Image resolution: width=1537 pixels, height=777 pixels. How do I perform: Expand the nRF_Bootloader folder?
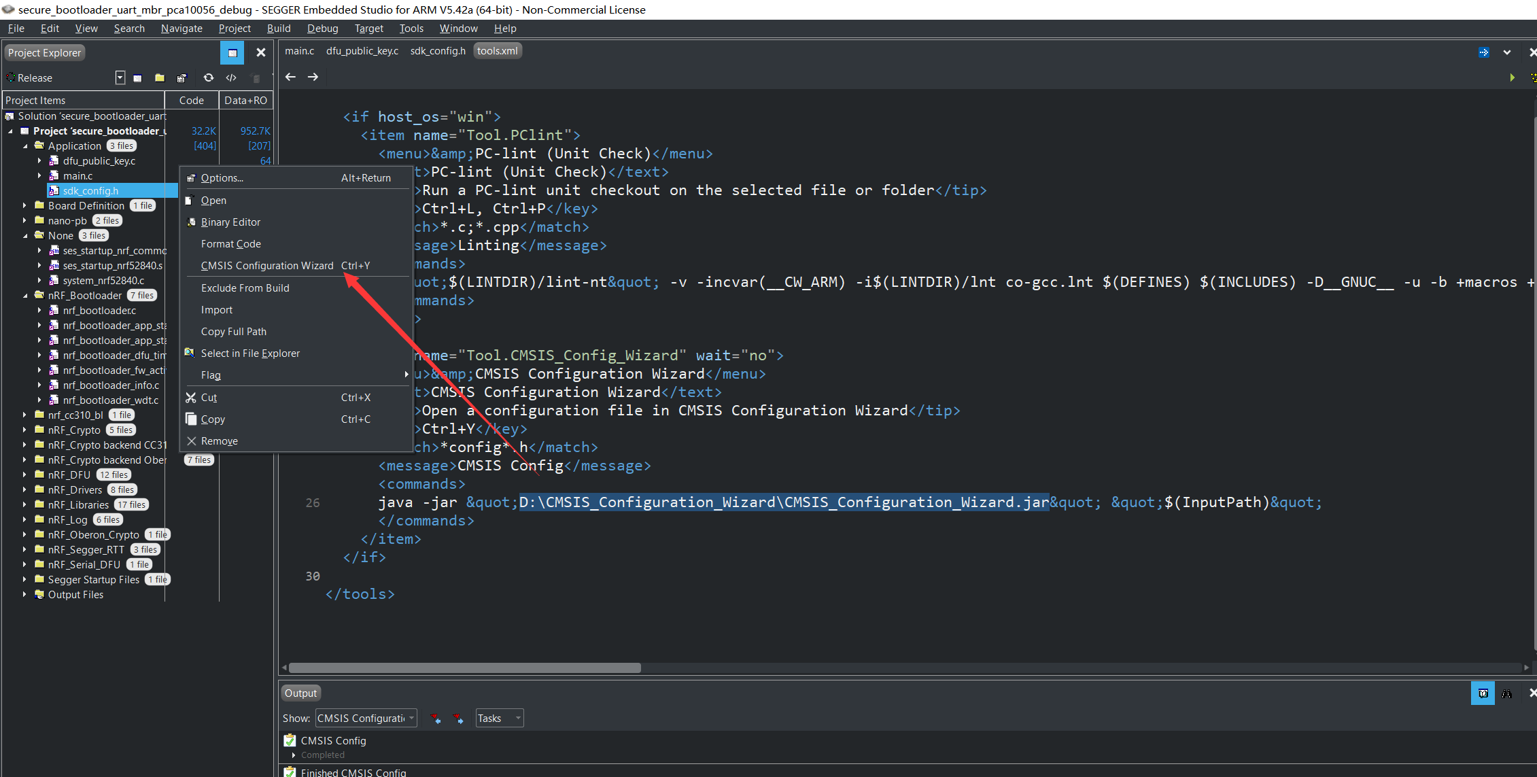[25, 295]
